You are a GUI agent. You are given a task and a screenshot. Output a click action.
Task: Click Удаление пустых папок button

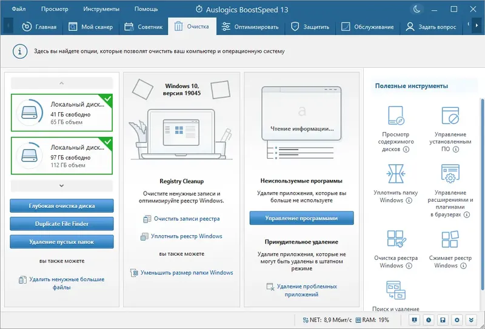[x=62, y=242]
